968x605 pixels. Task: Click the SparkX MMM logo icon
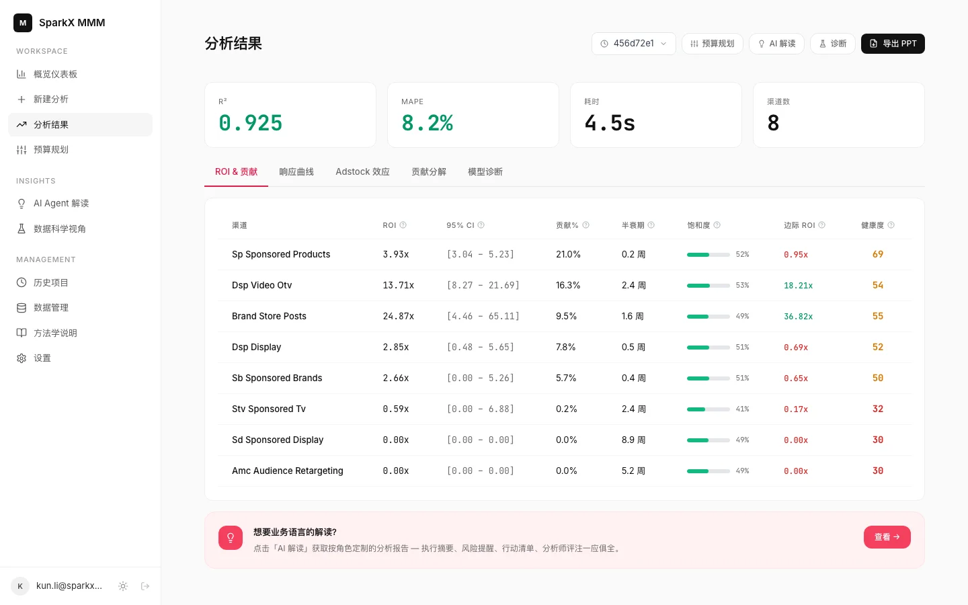tap(23, 23)
